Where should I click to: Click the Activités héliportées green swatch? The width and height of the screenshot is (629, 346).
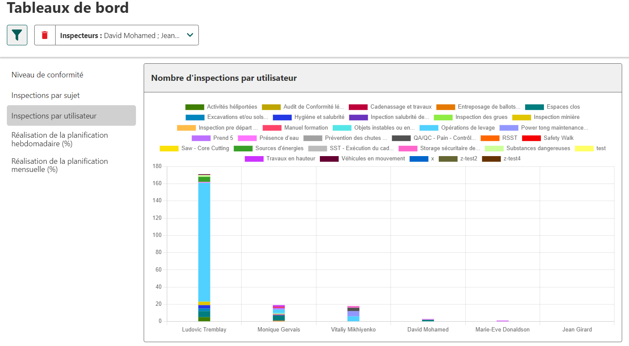coord(195,107)
